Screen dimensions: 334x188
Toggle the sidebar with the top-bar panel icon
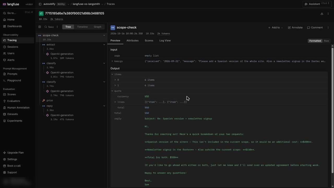40,4
